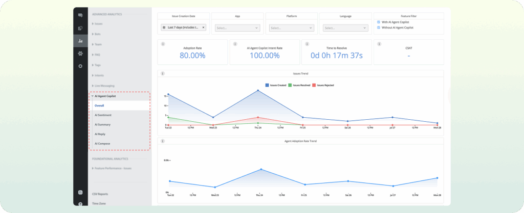Click the Mon 28 point on adoption rate line
This screenshot has width=524, height=213.
437,178
